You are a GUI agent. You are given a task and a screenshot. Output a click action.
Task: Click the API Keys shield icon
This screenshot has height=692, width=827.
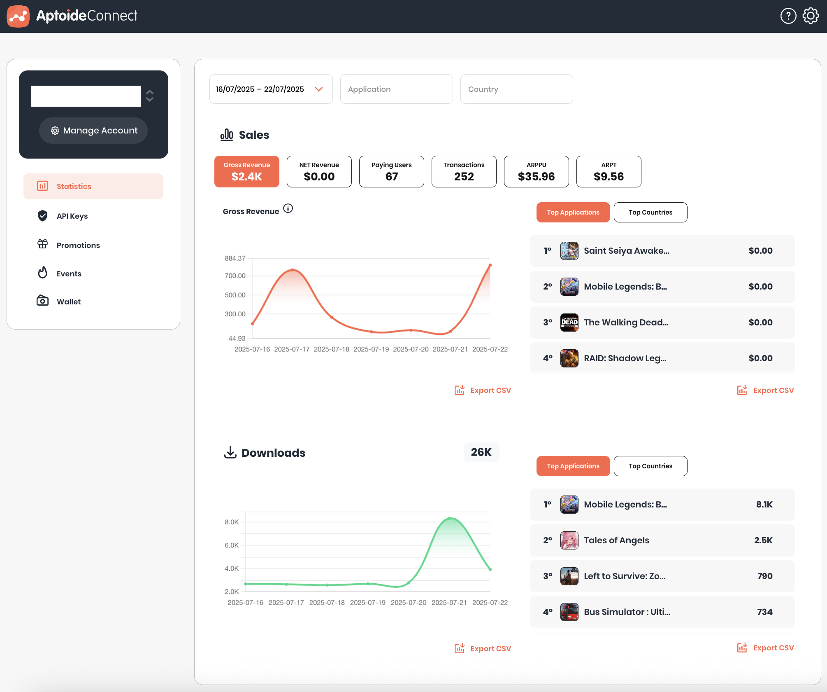coord(43,216)
